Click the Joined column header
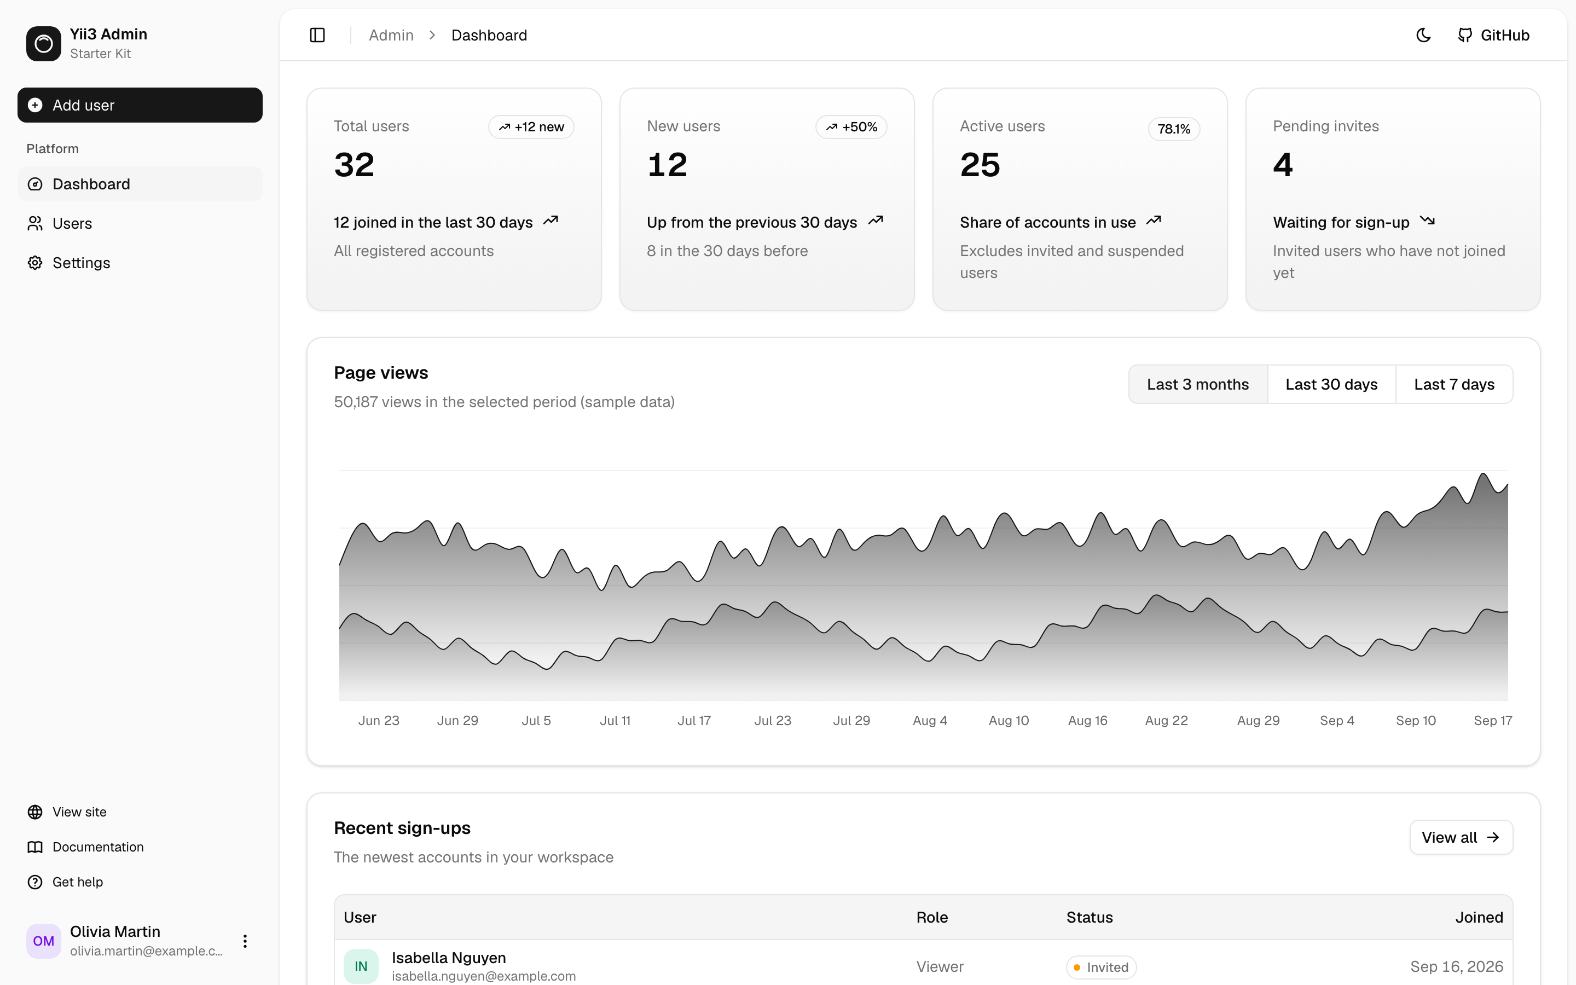The image size is (1576, 985). point(1479,917)
